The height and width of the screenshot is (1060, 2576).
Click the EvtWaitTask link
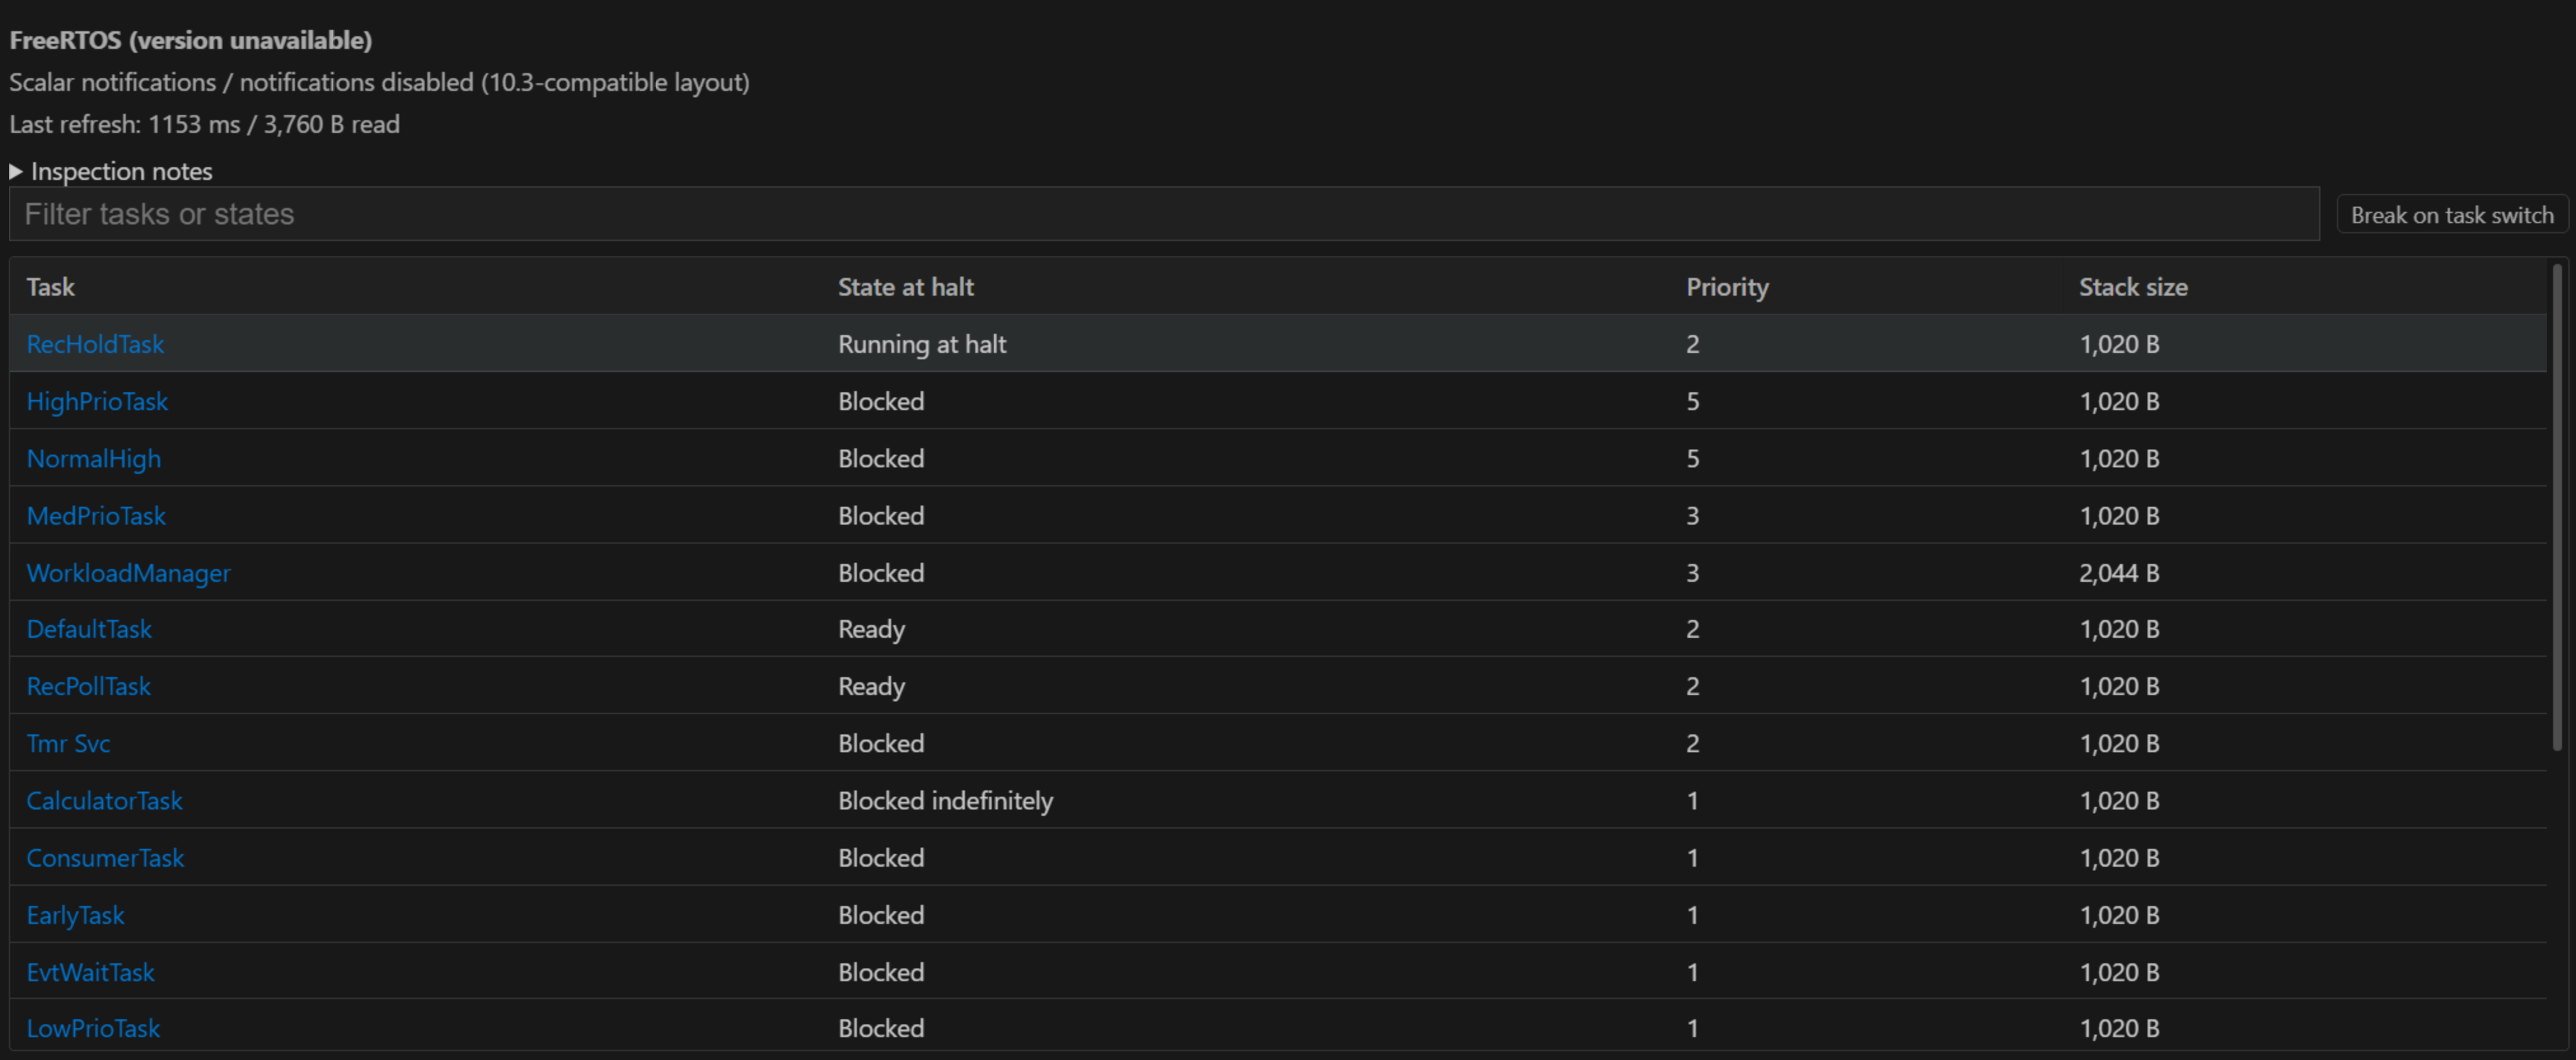point(90,972)
